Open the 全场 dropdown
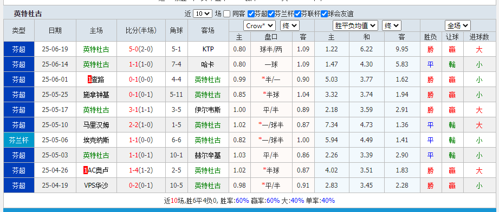Image resolution: width=499 pixels, height=212 pixels. coord(458,26)
